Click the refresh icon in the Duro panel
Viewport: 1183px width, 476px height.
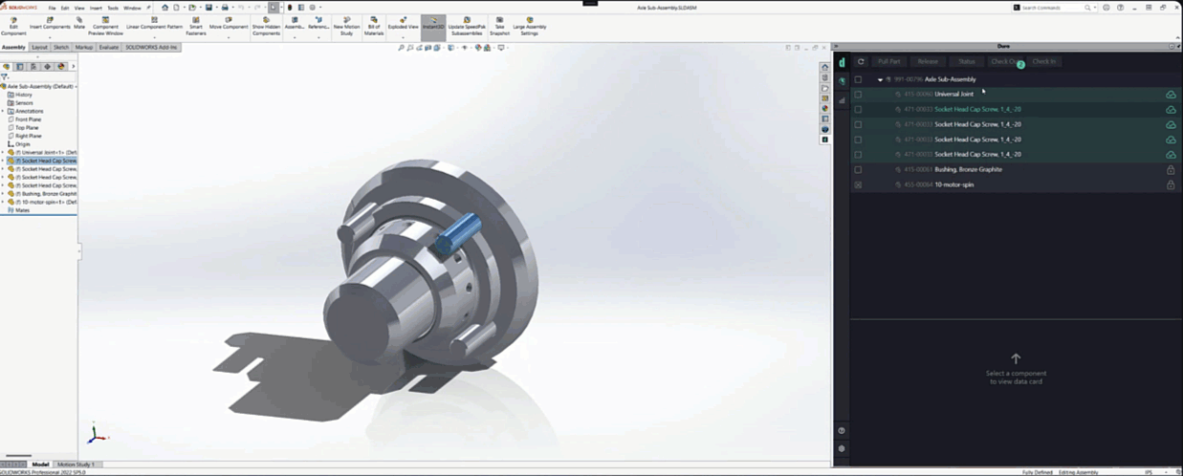(861, 61)
